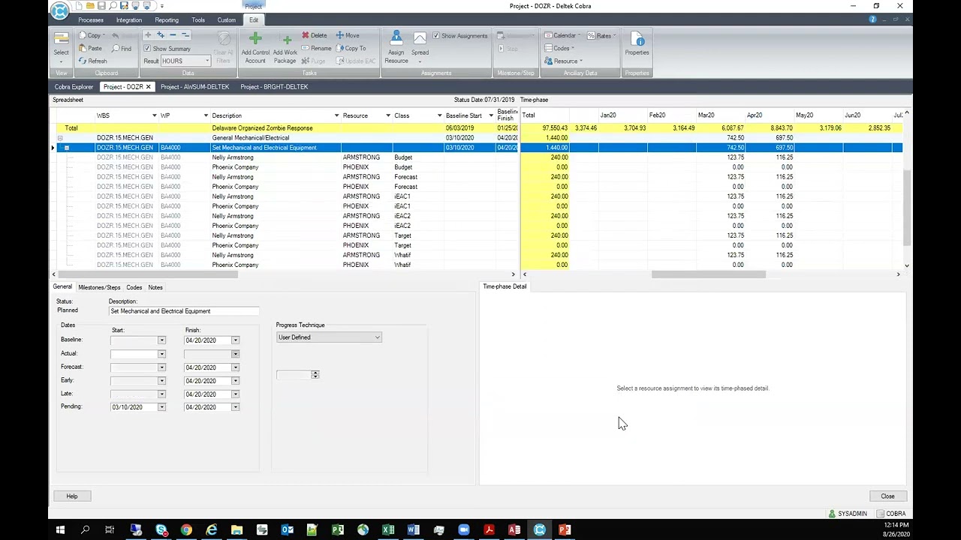Click the Close button at bottom right
The image size is (961, 540).
pyautogui.click(x=887, y=496)
